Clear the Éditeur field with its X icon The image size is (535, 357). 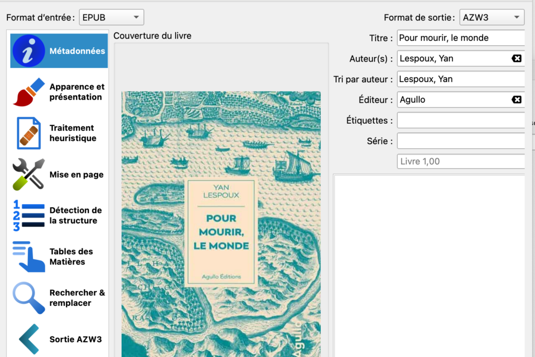[517, 100]
